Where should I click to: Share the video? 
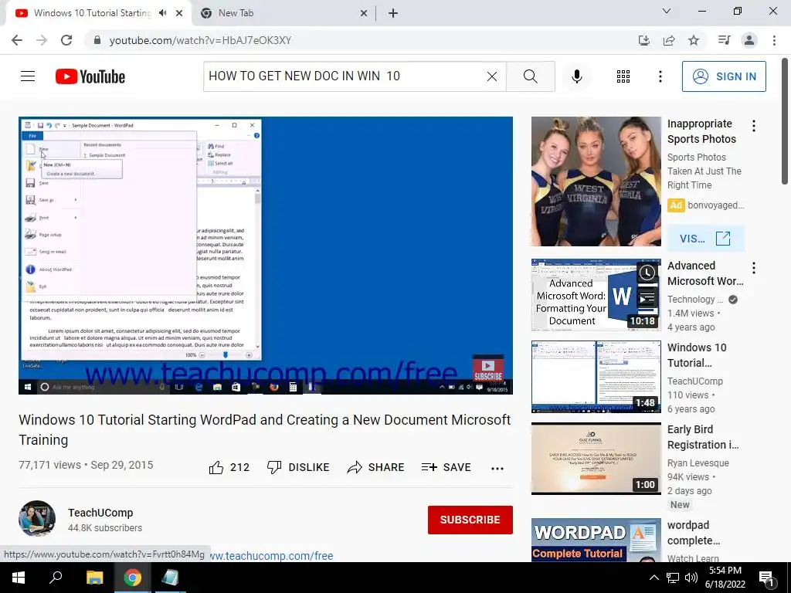coord(376,467)
